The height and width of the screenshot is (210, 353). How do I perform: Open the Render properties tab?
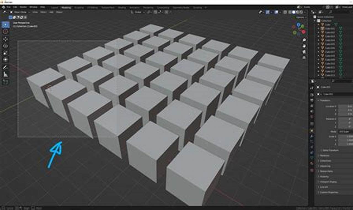(x=312, y=95)
